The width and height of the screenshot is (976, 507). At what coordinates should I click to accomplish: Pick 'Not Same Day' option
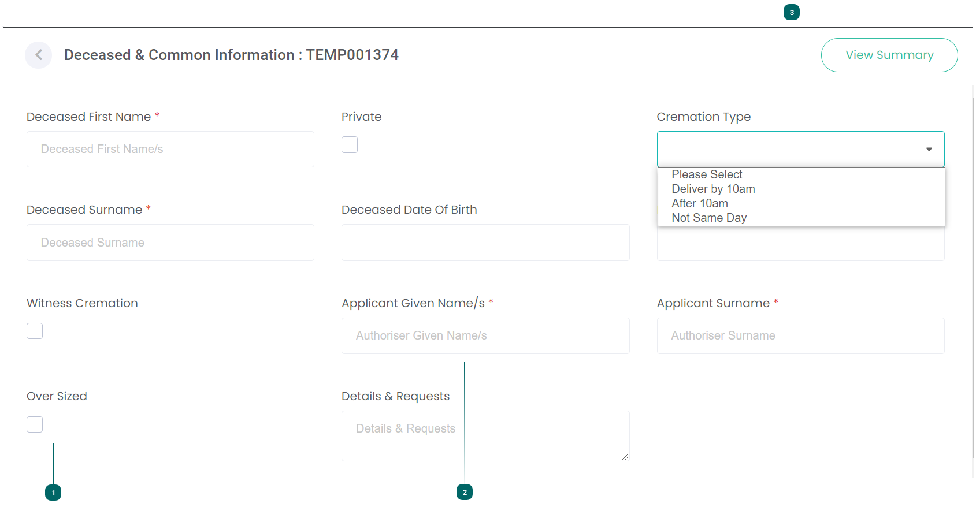coord(801,218)
